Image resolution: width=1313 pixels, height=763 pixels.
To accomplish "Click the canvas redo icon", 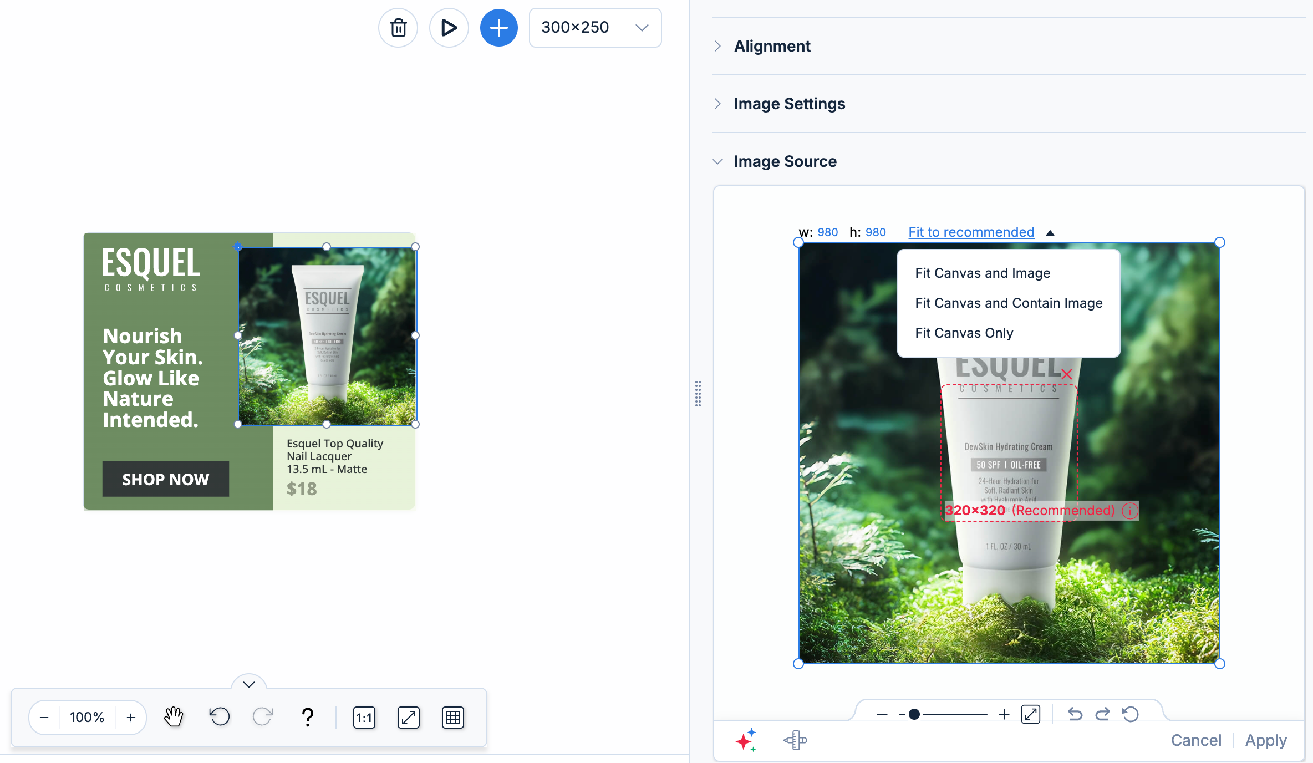I will click(263, 717).
